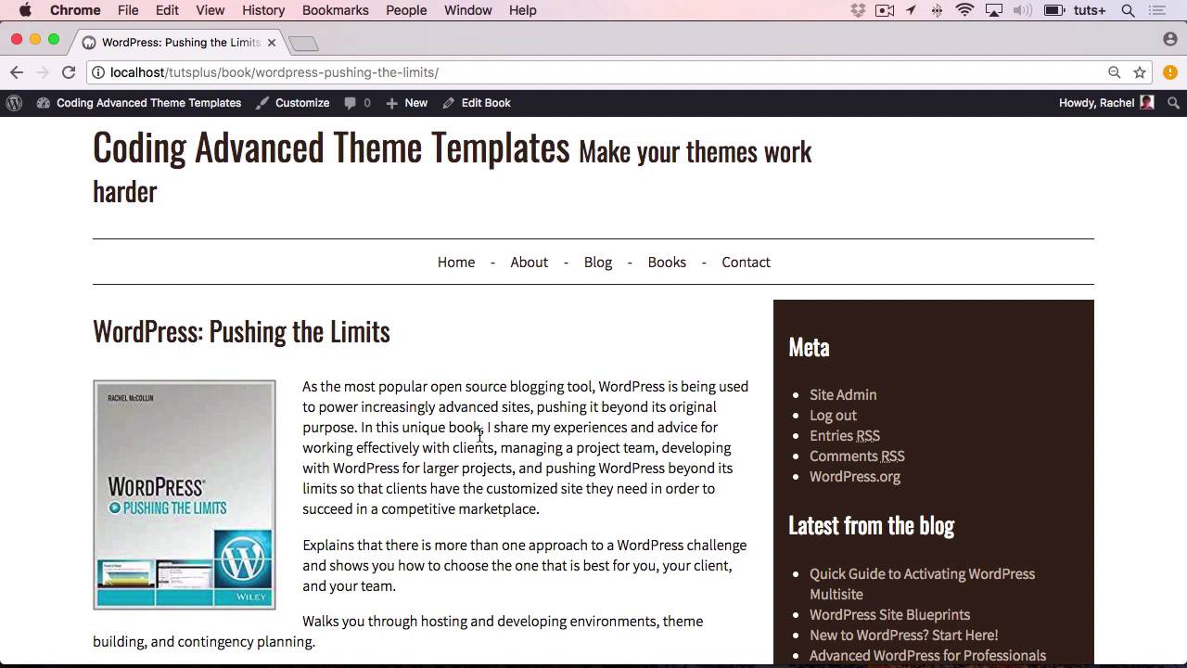Go to Home in navigation menu

tap(456, 263)
